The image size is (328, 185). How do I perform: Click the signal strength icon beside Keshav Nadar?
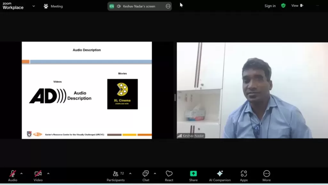pyautogui.click(x=180, y=136)
